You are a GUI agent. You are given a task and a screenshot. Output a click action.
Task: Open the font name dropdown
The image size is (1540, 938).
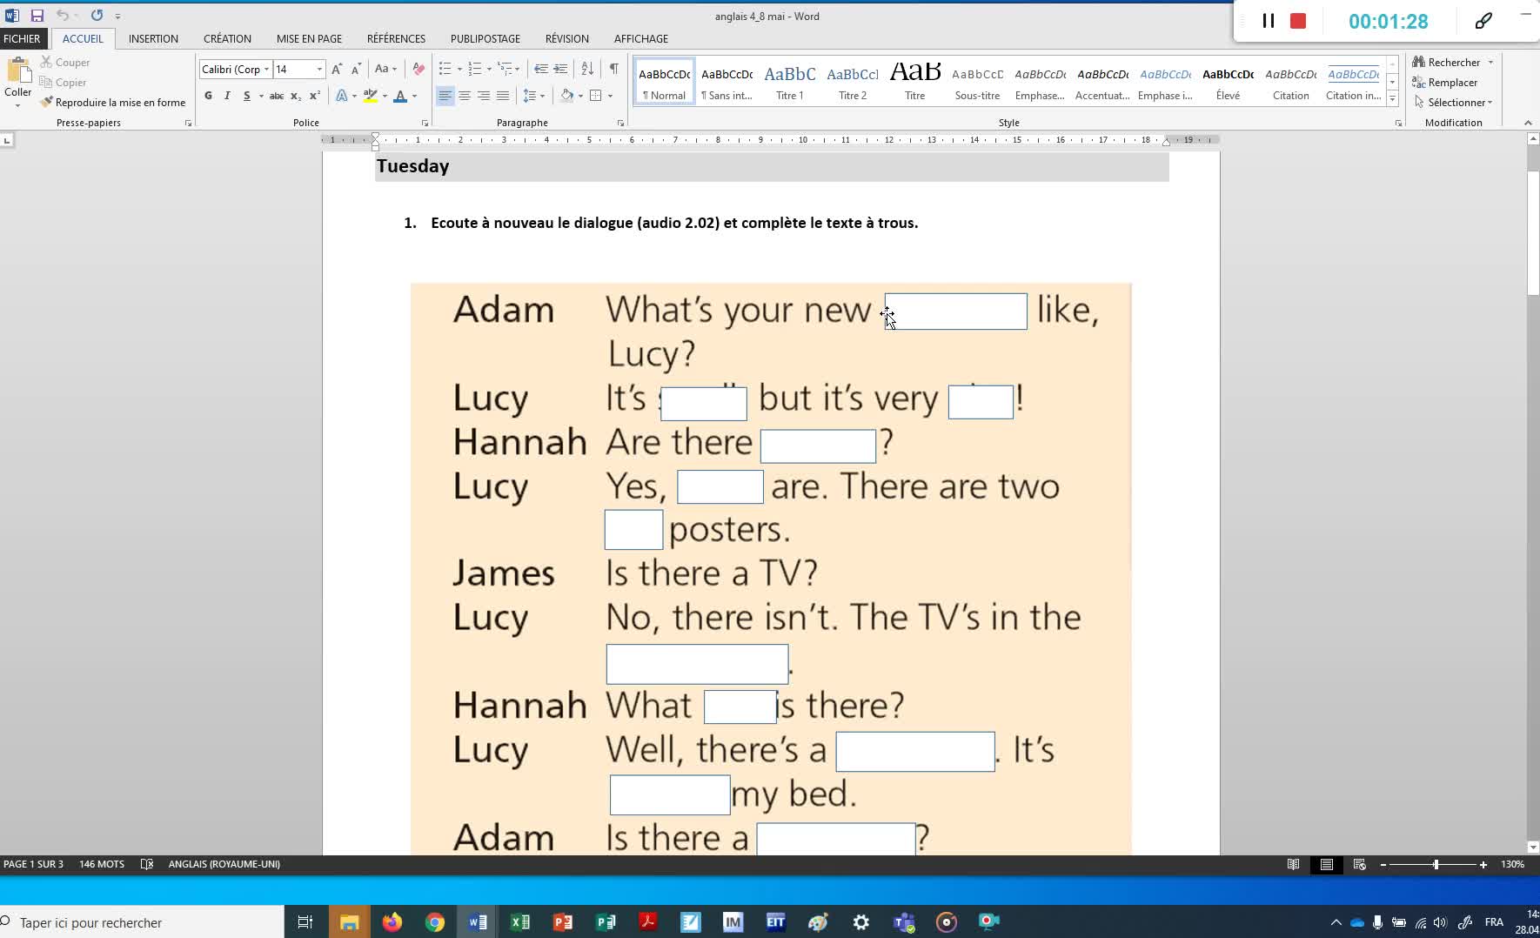266,70
